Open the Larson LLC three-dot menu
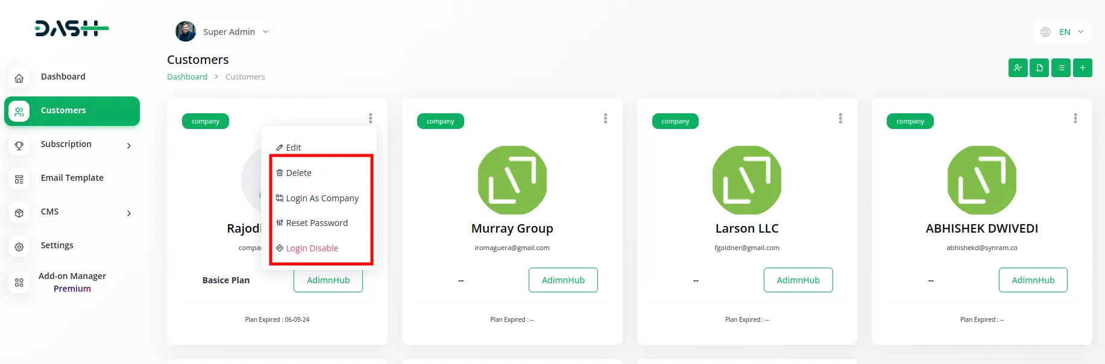This screenshot has width=1105, height=364. click(x=840, y=119)
